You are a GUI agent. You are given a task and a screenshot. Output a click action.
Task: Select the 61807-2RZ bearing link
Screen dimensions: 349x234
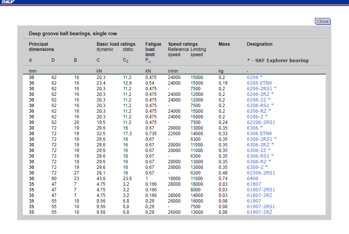(x=259, y=195)
